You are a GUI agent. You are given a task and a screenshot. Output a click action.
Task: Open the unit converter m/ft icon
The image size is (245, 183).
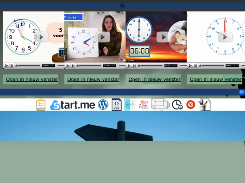click(x=130, y=104)
